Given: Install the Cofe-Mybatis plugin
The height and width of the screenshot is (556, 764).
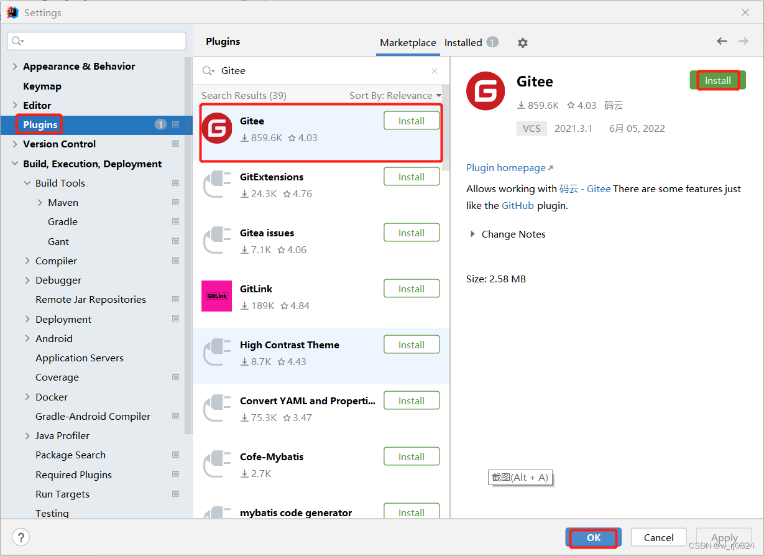Looking at the screenshot, I should point(412,457).
